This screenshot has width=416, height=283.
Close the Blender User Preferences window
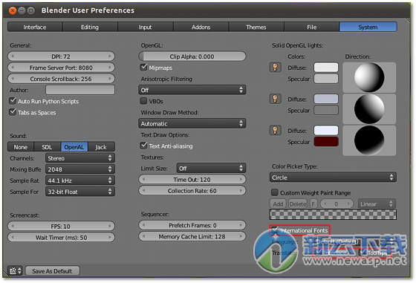coord(13,10)
